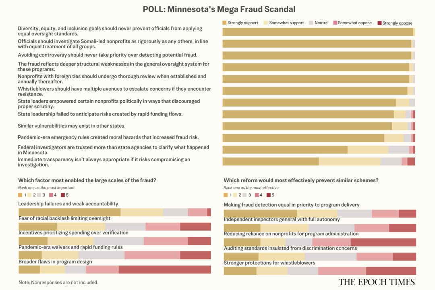The height and width of the screenshot is (290, 435).
Task: Select the Somewhat support legend swatch
Action: (x=265, y=23)
